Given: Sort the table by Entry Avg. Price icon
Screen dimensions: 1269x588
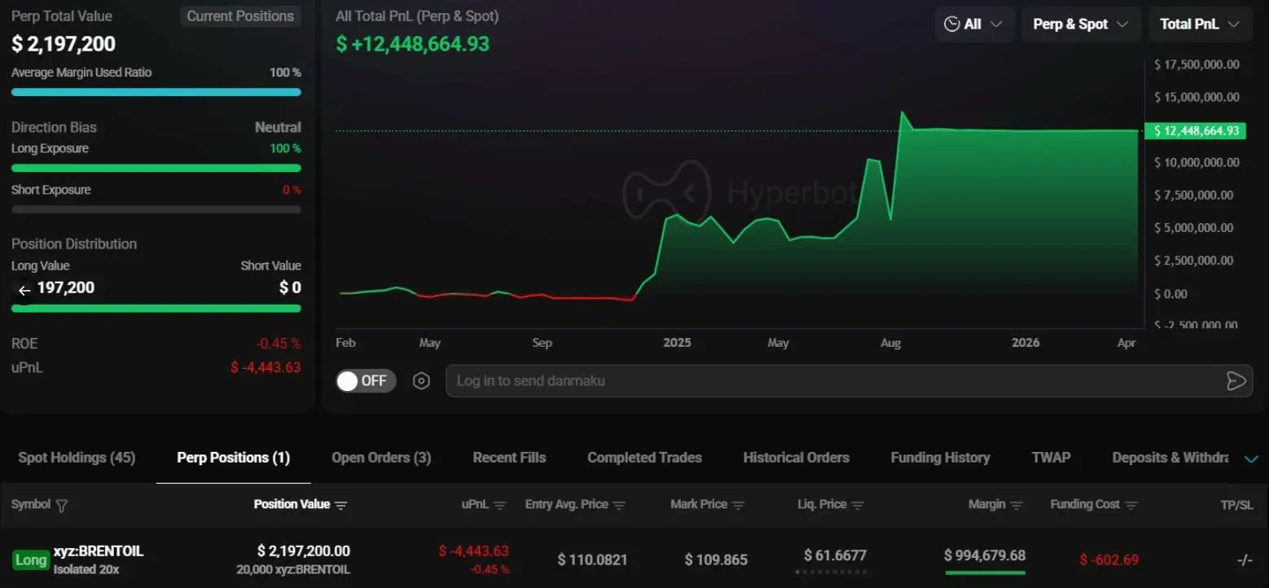Looking at the screenshot, I should [x=619, y=505].
